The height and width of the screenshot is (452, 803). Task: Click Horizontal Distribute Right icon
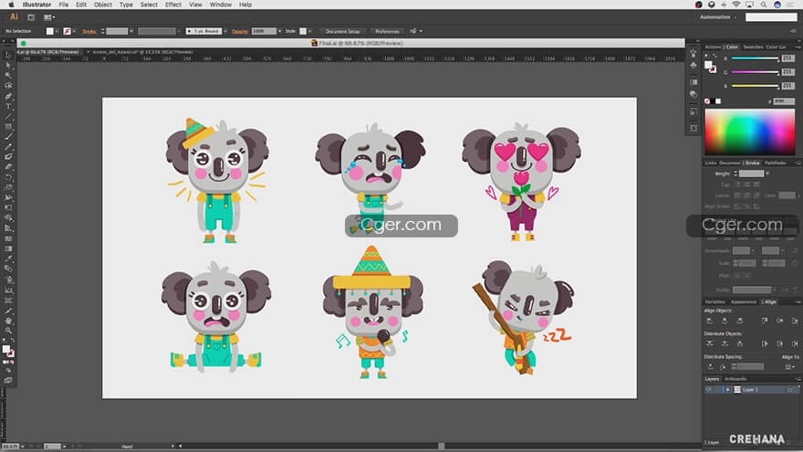(x=795, y=344)
